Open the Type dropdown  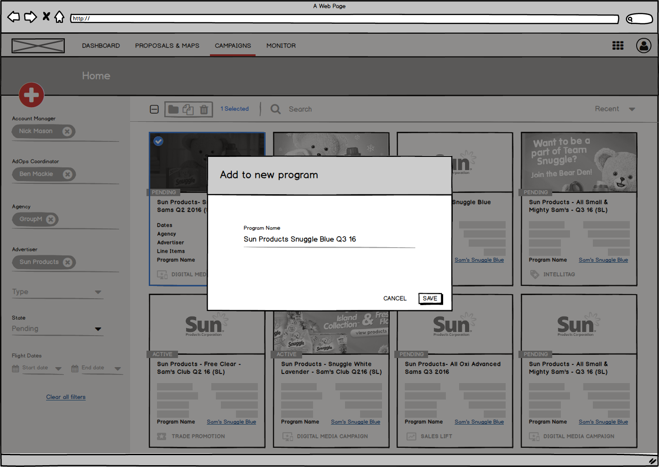tap(58, 292)
